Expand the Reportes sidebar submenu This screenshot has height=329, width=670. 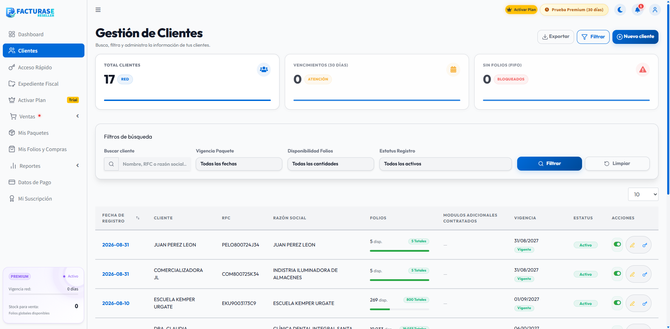click(x=44, y=166)
